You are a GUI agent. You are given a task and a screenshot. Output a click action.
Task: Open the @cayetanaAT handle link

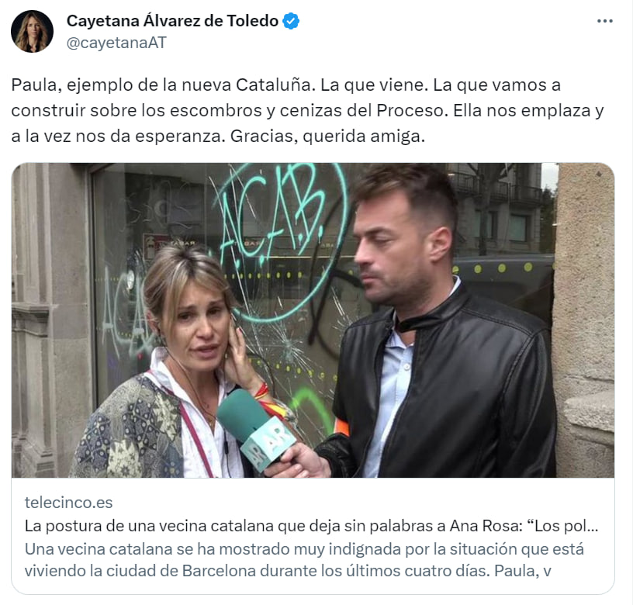click(x=116, y=43)
